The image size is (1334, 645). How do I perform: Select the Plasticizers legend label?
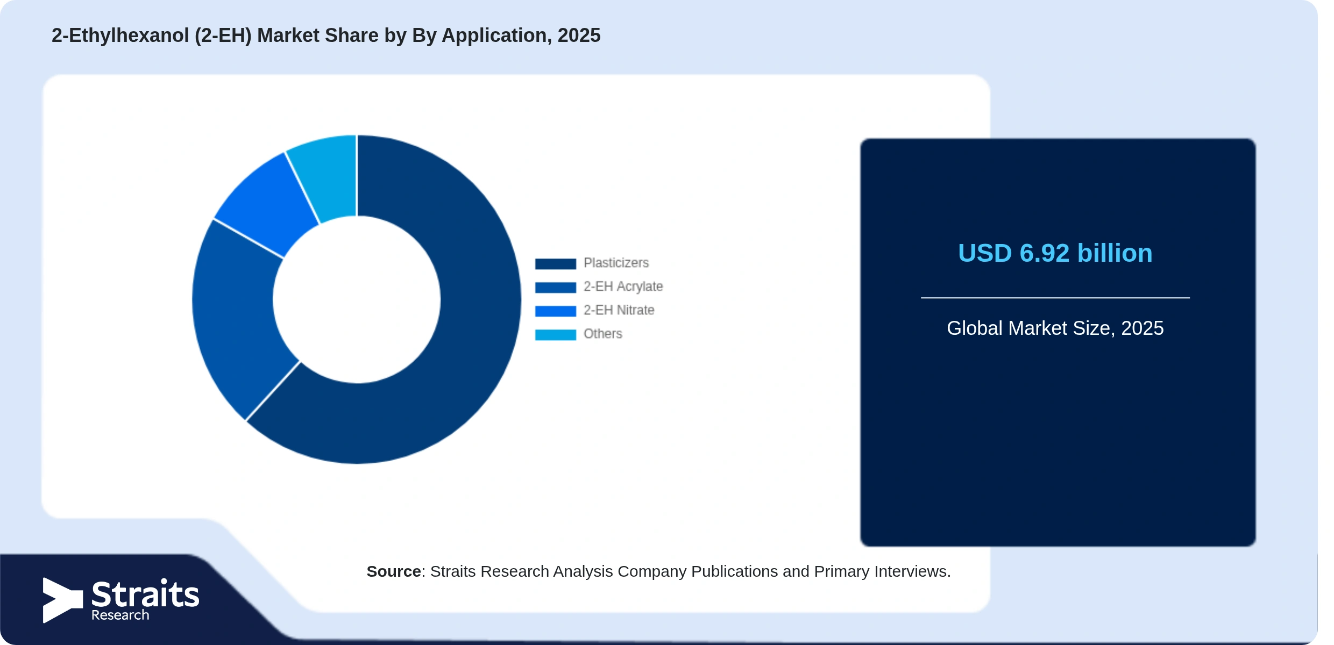(x=616, y=263)
